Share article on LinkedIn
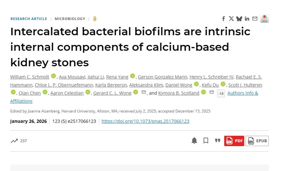The width and height of the screenshot is (283, 171). coord(247,19)
